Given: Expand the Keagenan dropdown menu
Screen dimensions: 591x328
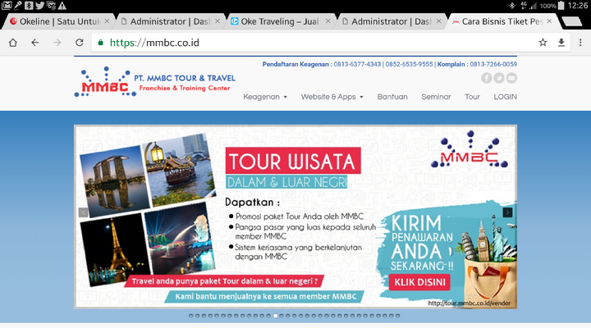Looking at the screenshot, I should coord(265,97).
